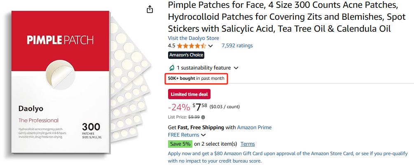This screenshot has height=165, width=414.
Task: Click the green sustainability leaf icon
Action: [x=171, y=68]
